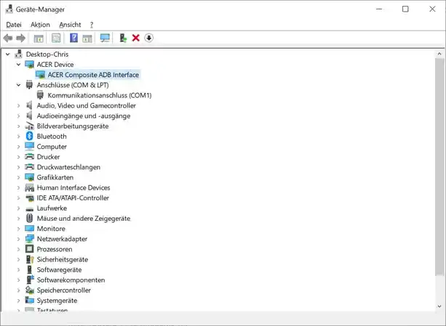Click the Systemgeräte folder icon
Image resolution: width=446 pixels, height=326 pixels.
pos(29,300)
